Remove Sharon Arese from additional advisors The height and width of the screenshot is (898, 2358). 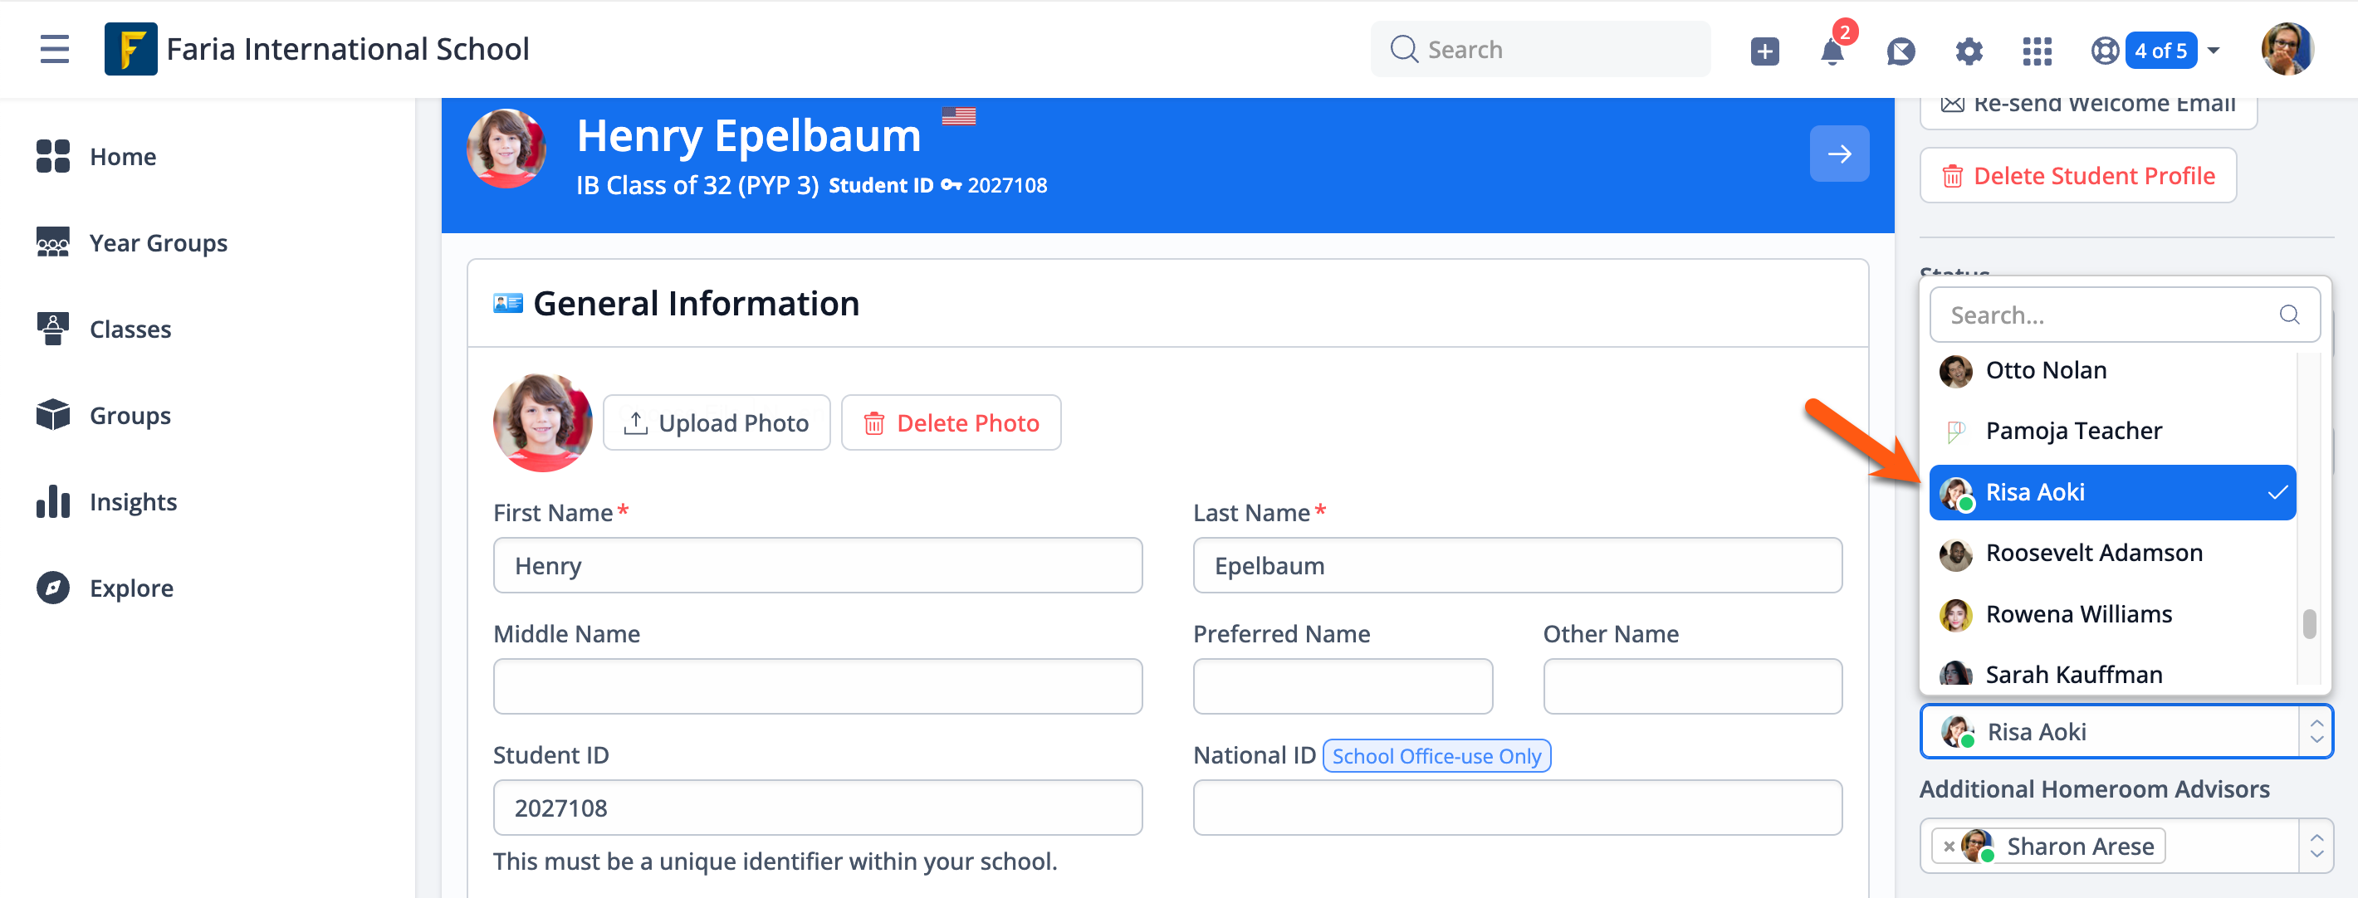point(1949,847)
